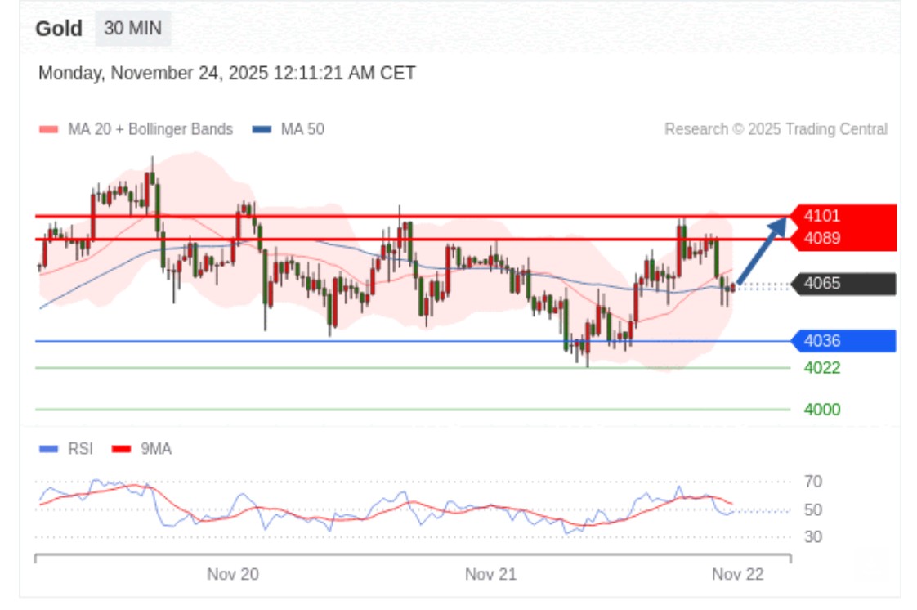917x610 pixels.
Task: Click the 4000 support level label
Action: click(821, 410)
